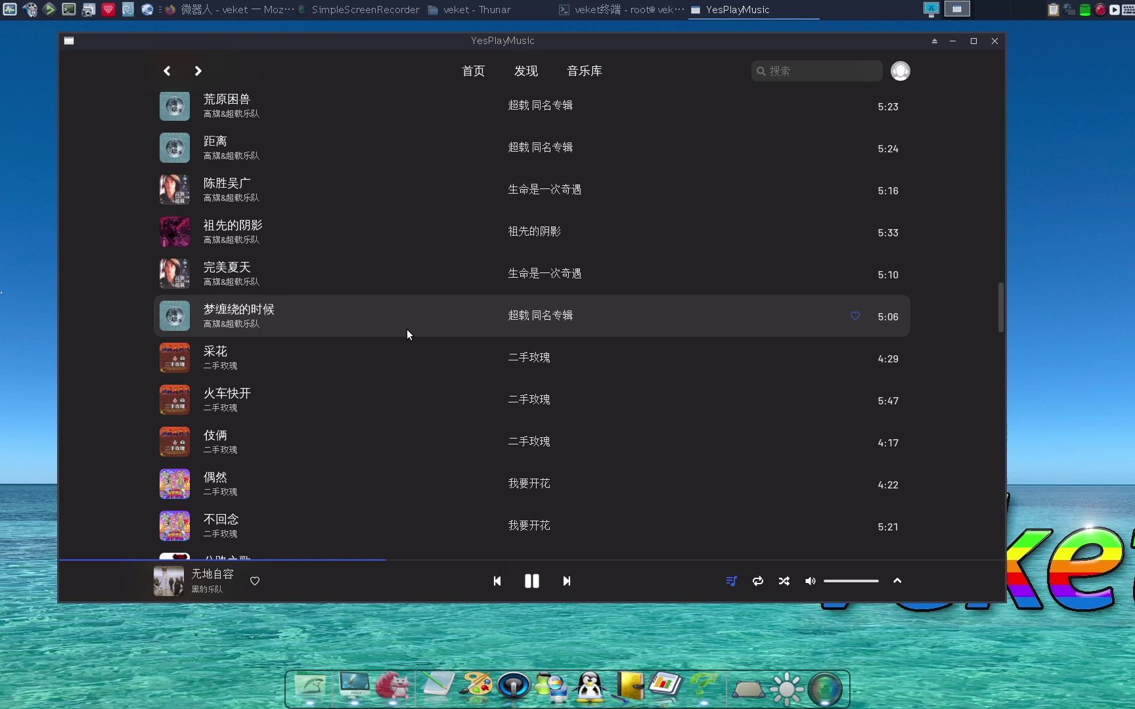The image size is (1135, 709).
Task: Expand the now playing view upward
Action: (x=897, y=580)
